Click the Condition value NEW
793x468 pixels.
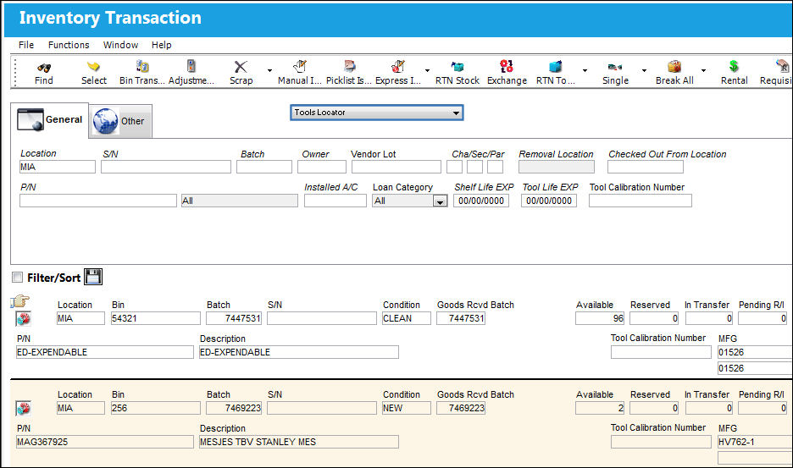pyautogui.click(x=407, y=408)
